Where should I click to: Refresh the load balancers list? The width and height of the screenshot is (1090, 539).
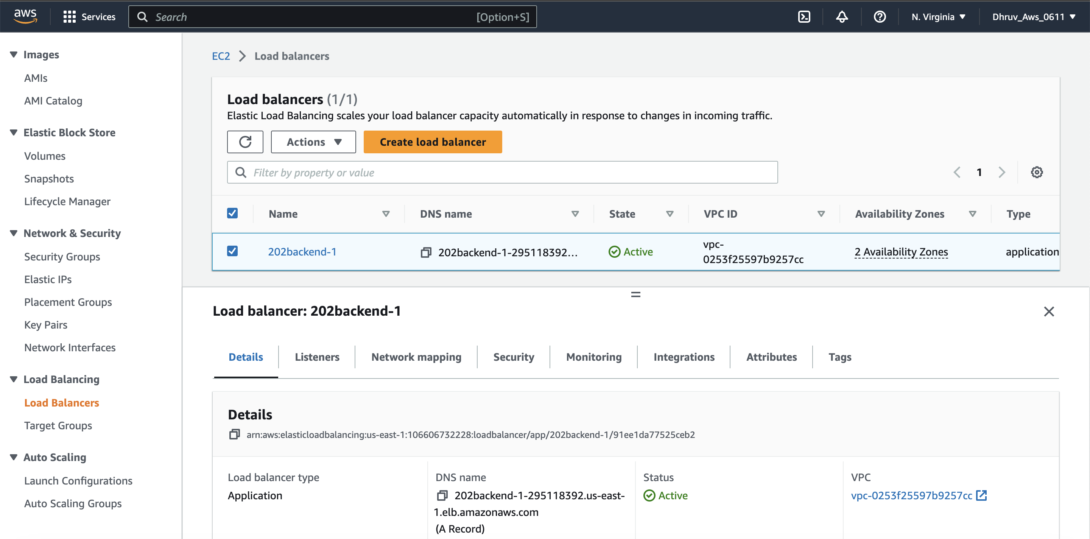[x=245, y=142]
